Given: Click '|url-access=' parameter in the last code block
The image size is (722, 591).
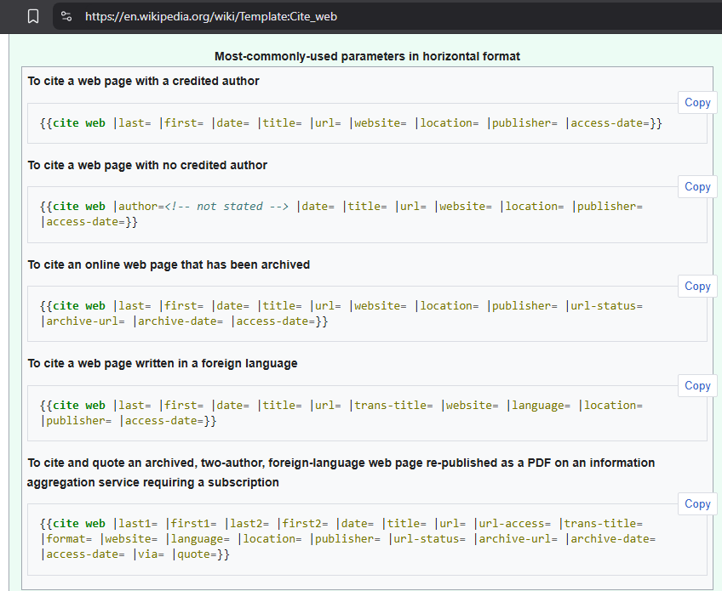Looking at the screenshot, I should [x=512, y=524].
